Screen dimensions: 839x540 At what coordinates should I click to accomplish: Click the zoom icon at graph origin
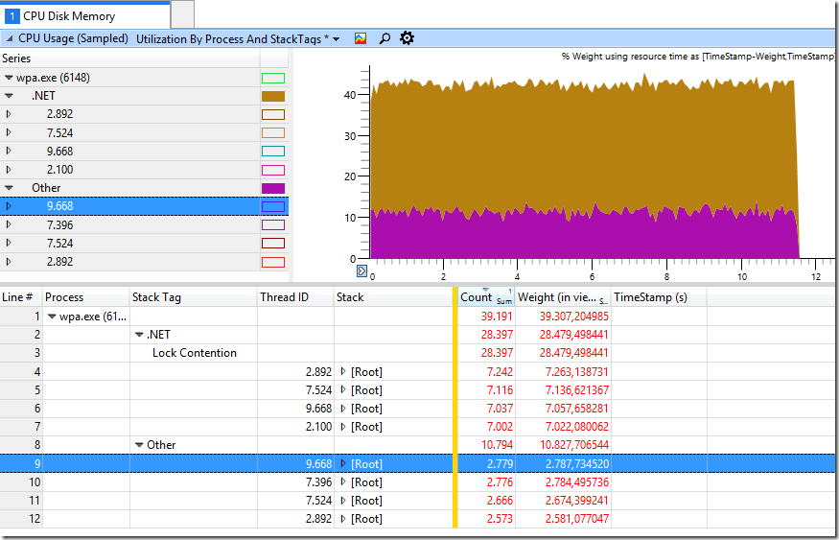pyautogui.click(x=361, y=270)
